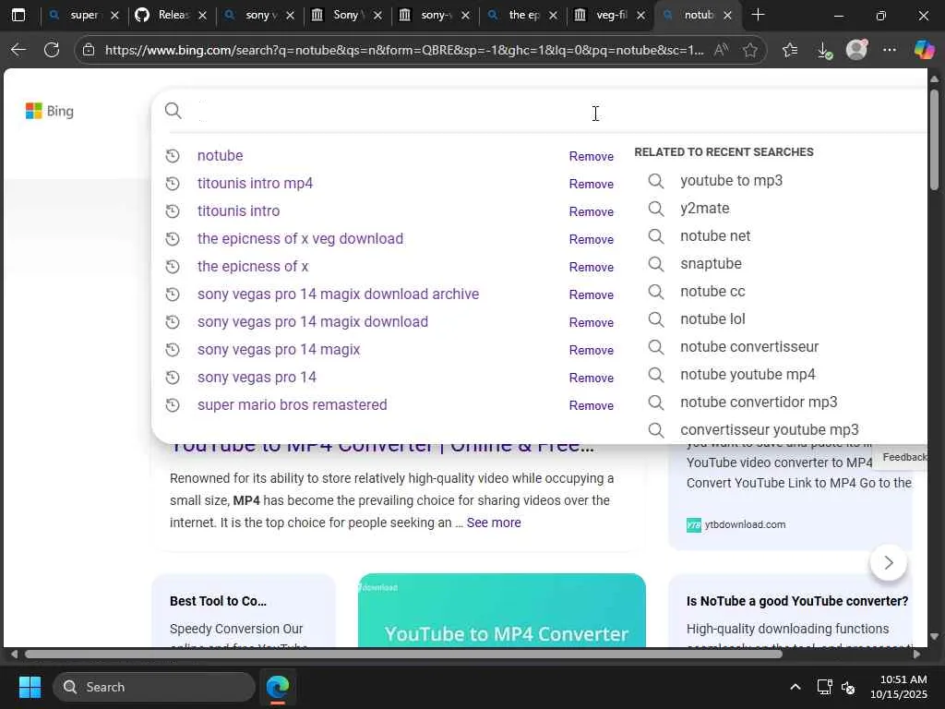
Task: Click into the Bing search input
Action: coord(560,111)
